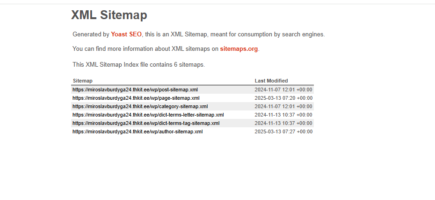Visit the sitemaps.org link
435x200 pixels.
239,49
